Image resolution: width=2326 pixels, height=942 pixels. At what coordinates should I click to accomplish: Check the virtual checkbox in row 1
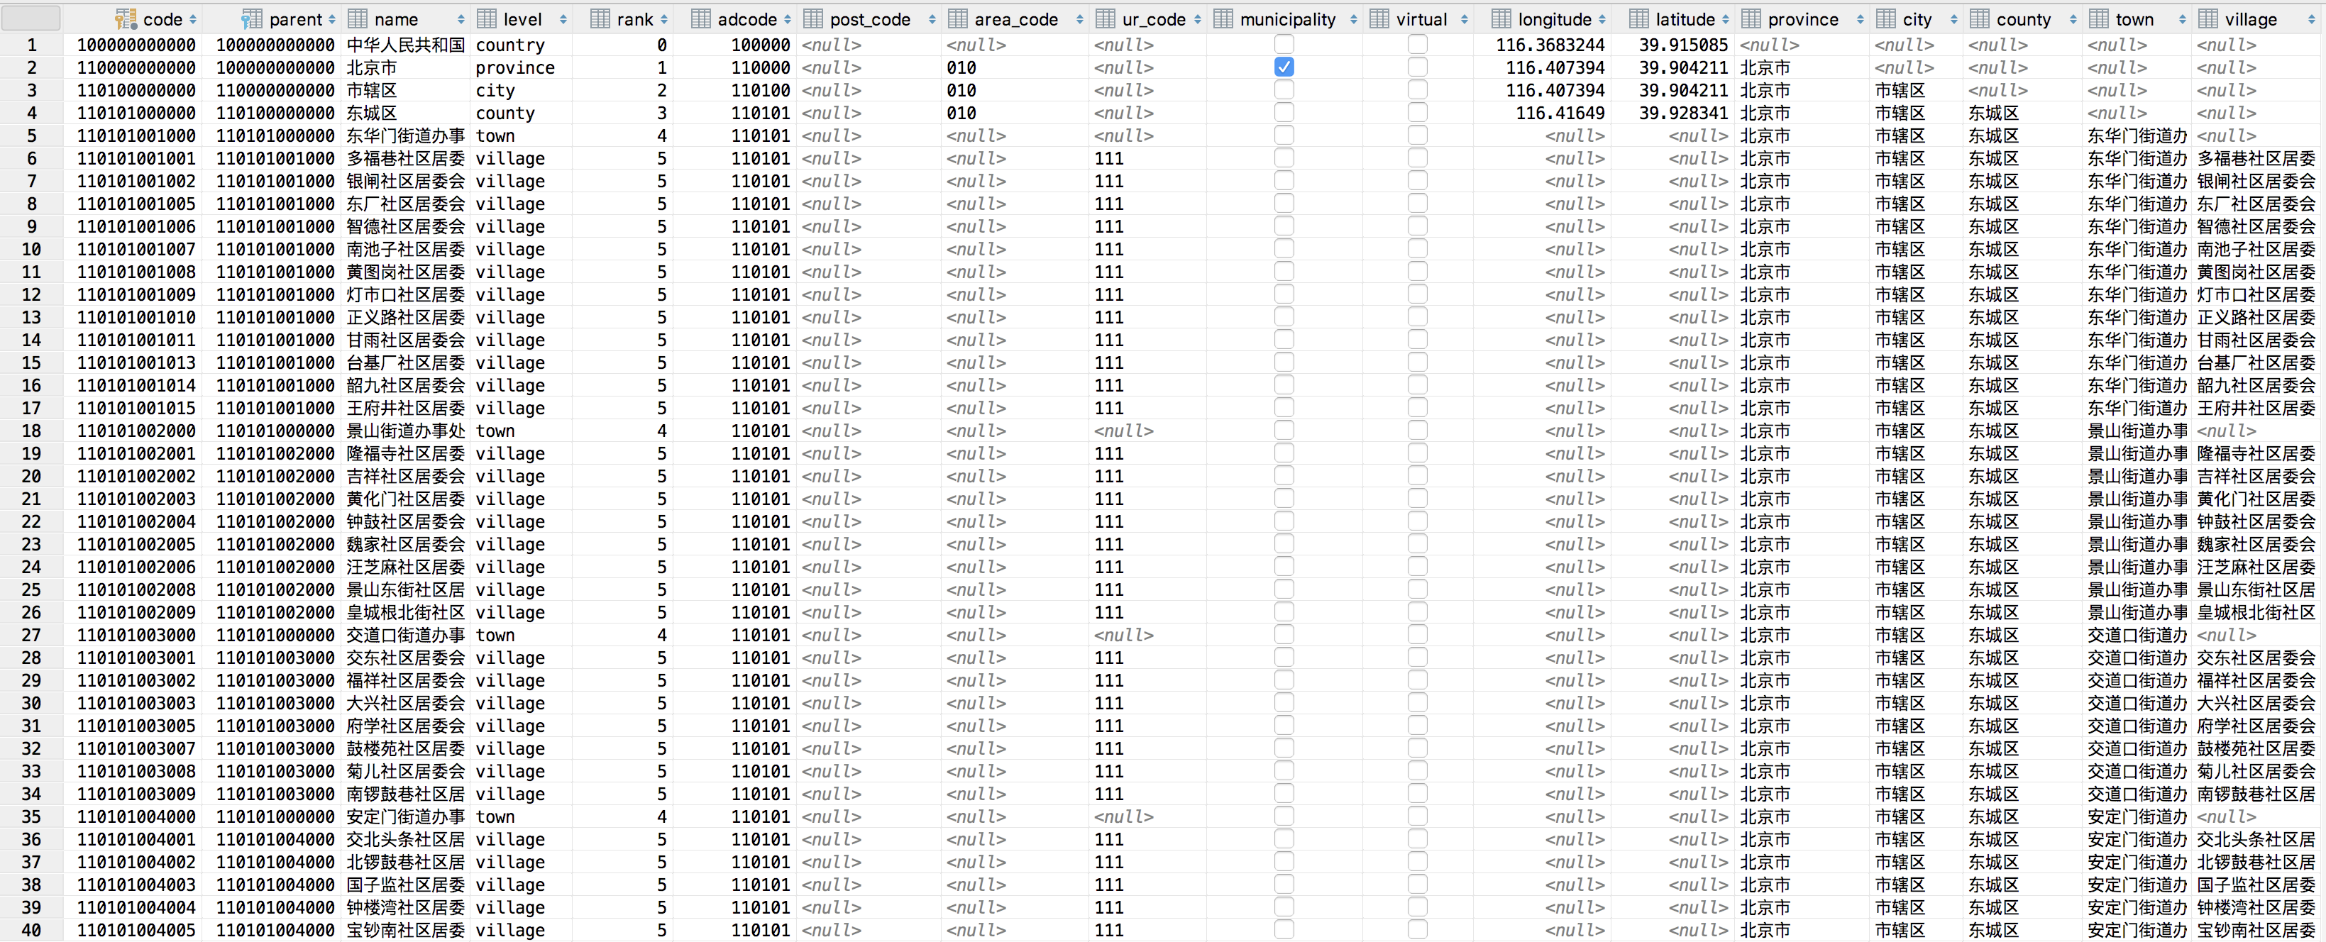pos(1418,44)
